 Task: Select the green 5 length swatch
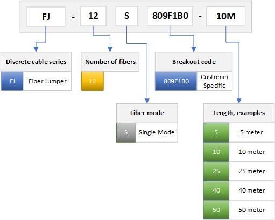pyautogui.click(x=216, y=132)
